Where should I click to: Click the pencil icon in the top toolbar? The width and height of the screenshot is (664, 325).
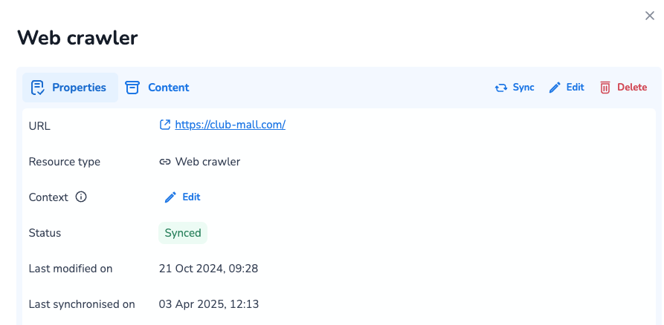(555, 88)
